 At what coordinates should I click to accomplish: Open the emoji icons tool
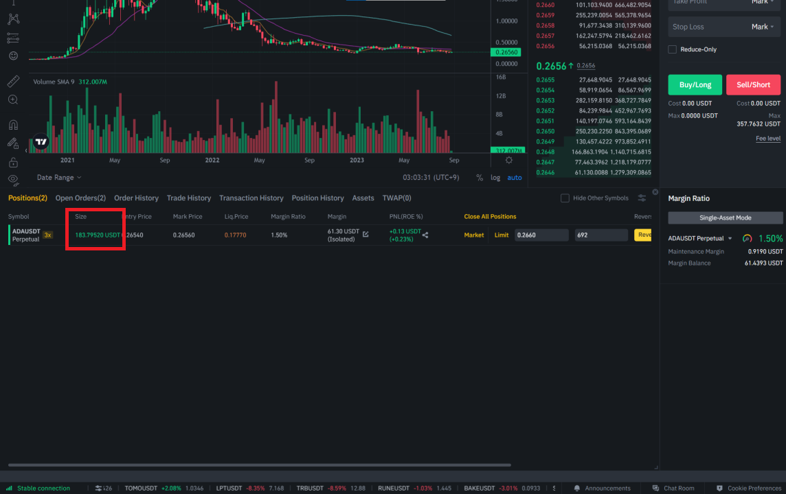pyautogui.click(x=14, y=56)
